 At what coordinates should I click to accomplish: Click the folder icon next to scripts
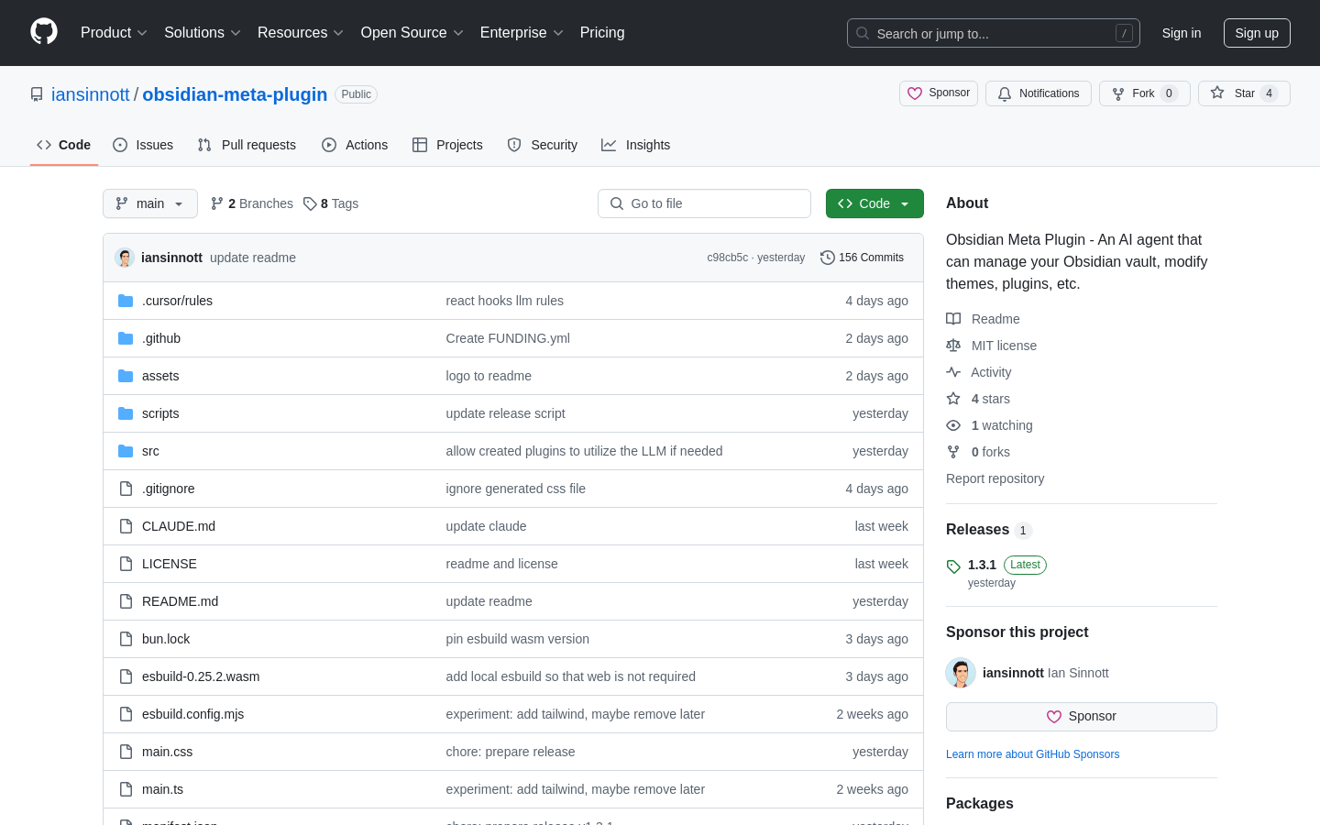[126, 413]
